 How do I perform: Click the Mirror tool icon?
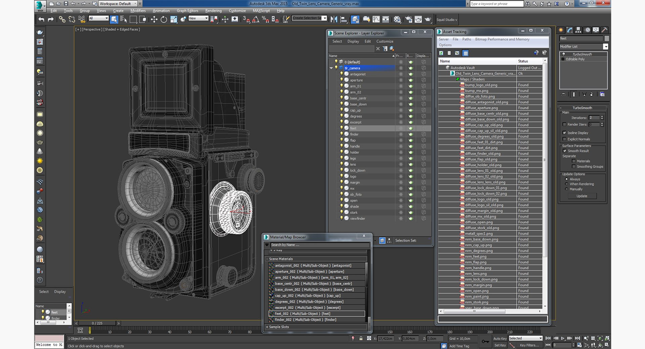tap(334, 20)
